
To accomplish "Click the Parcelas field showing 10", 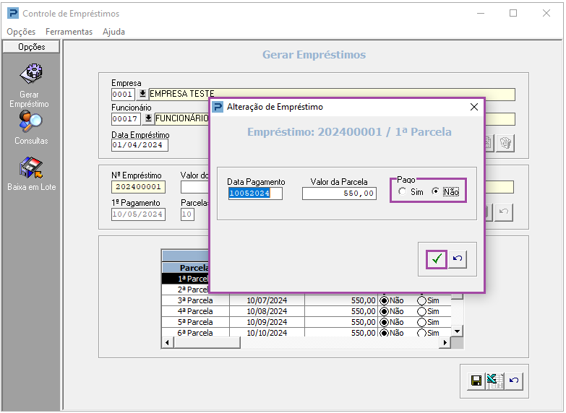I will (x=187, y=214).
